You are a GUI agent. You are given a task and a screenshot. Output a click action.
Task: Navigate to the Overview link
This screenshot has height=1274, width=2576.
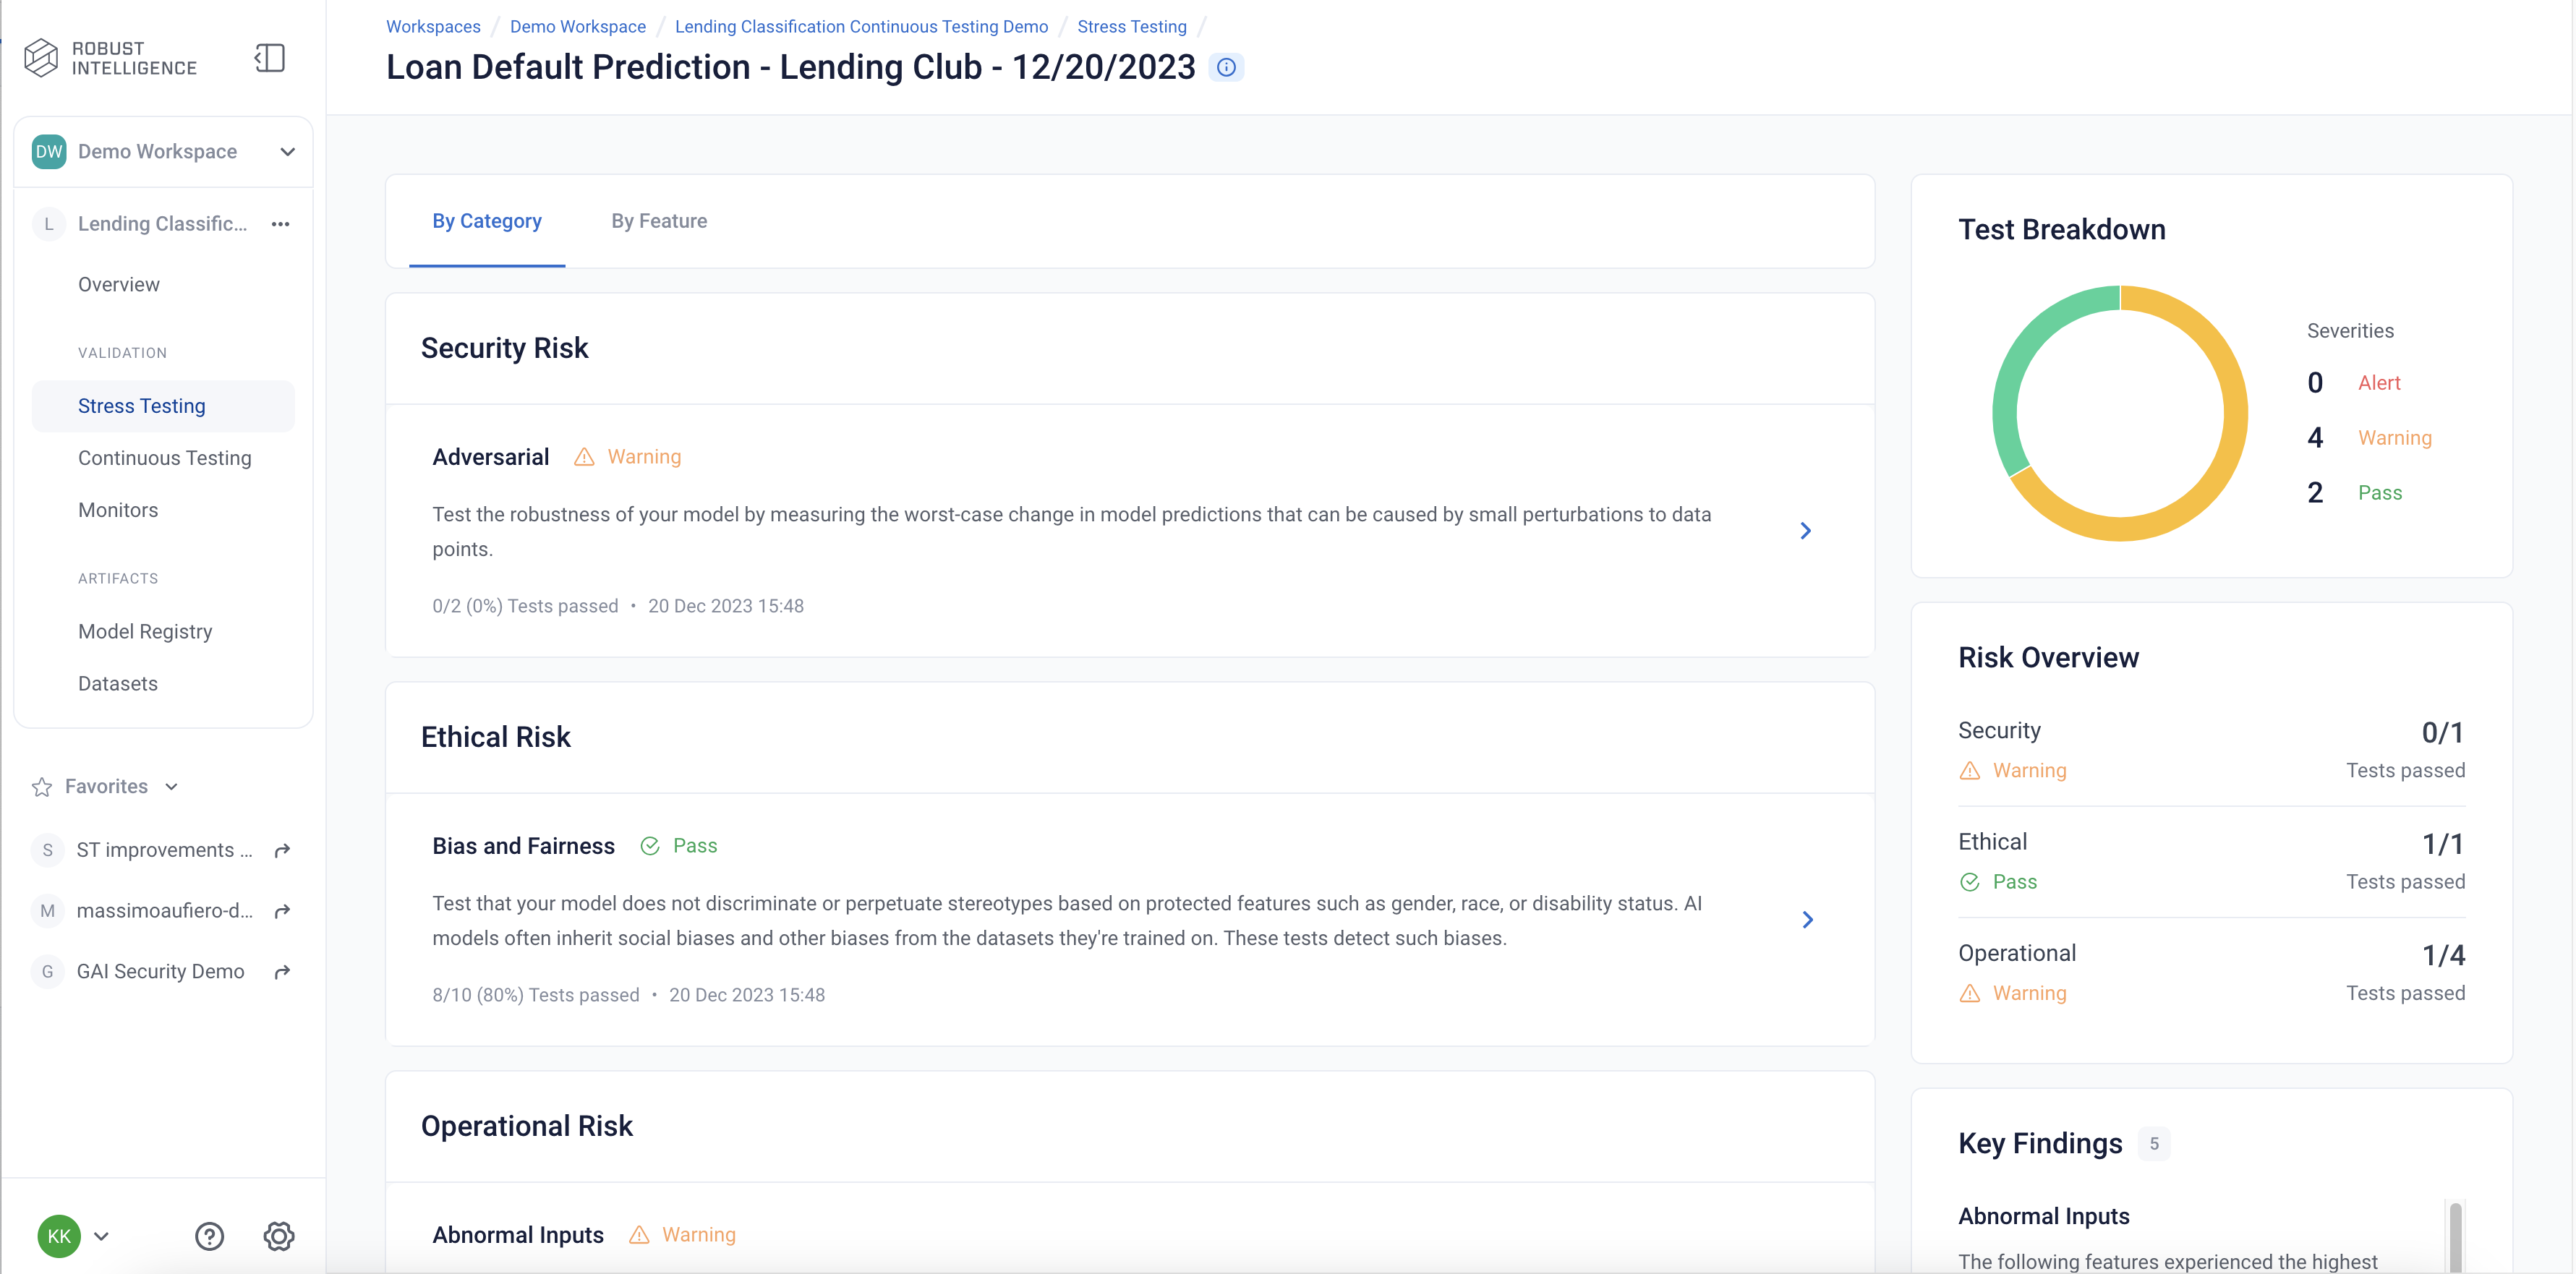(116, 284)
